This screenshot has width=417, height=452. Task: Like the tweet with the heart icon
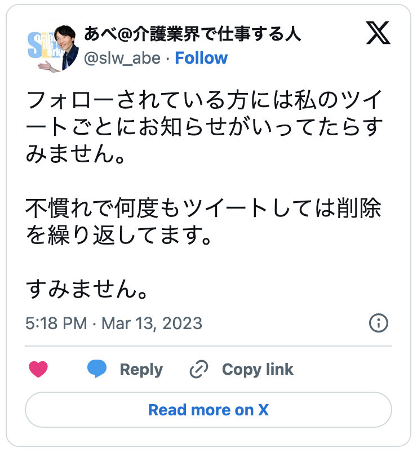click(38, 370)
